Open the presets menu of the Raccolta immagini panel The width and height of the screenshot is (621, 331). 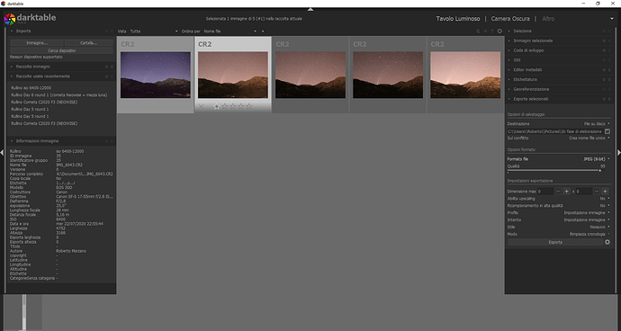coord(112,67)
